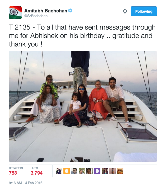This screenshot has height=187, width=163.
Task: Open the family yacht photo
Action: click(83, 106)
